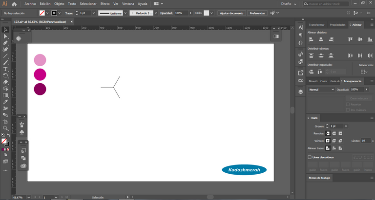
Task: Toggle the Inv. máscara checkbox
Action: pos(348,109)
